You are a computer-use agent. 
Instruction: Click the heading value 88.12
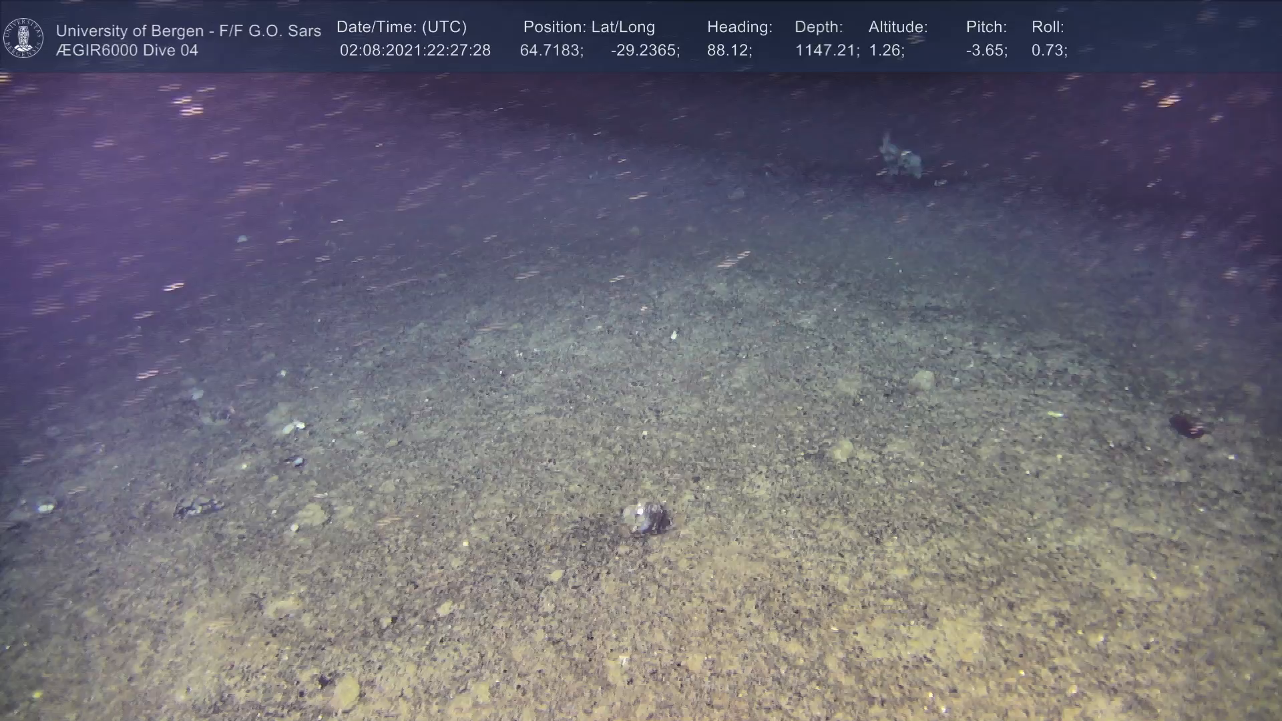(728, 51)
